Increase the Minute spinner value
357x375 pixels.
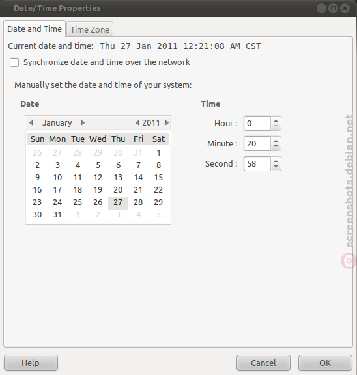pyautogui.click(x=276, y=141)
